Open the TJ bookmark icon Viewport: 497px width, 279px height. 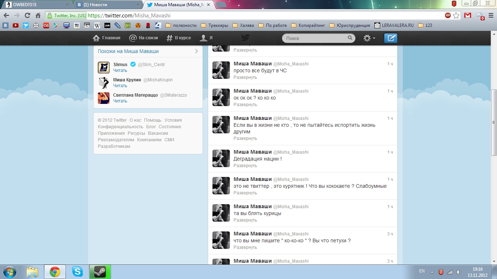point(77,25)
